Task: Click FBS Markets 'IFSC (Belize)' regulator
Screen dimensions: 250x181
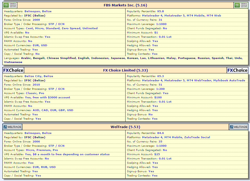Action: pyautogui.click(x=35, y=16)
